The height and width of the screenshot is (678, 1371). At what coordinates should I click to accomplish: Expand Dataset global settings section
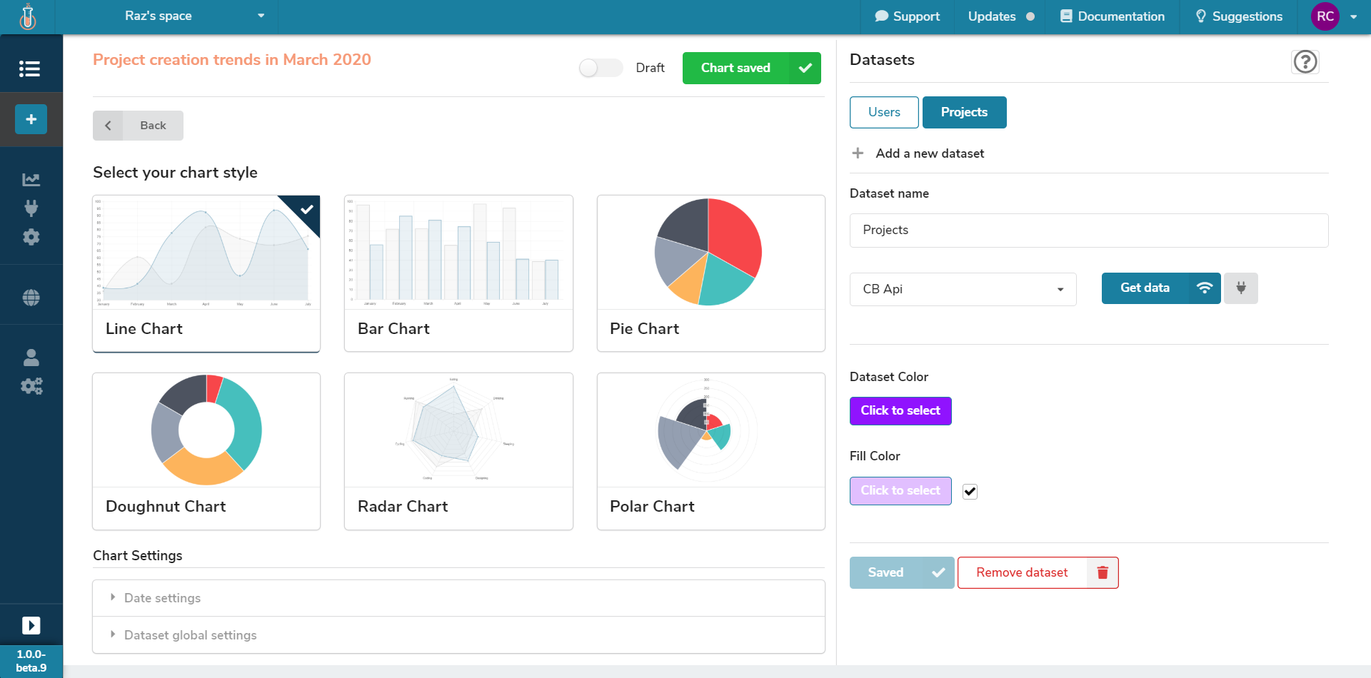point(190,635)
